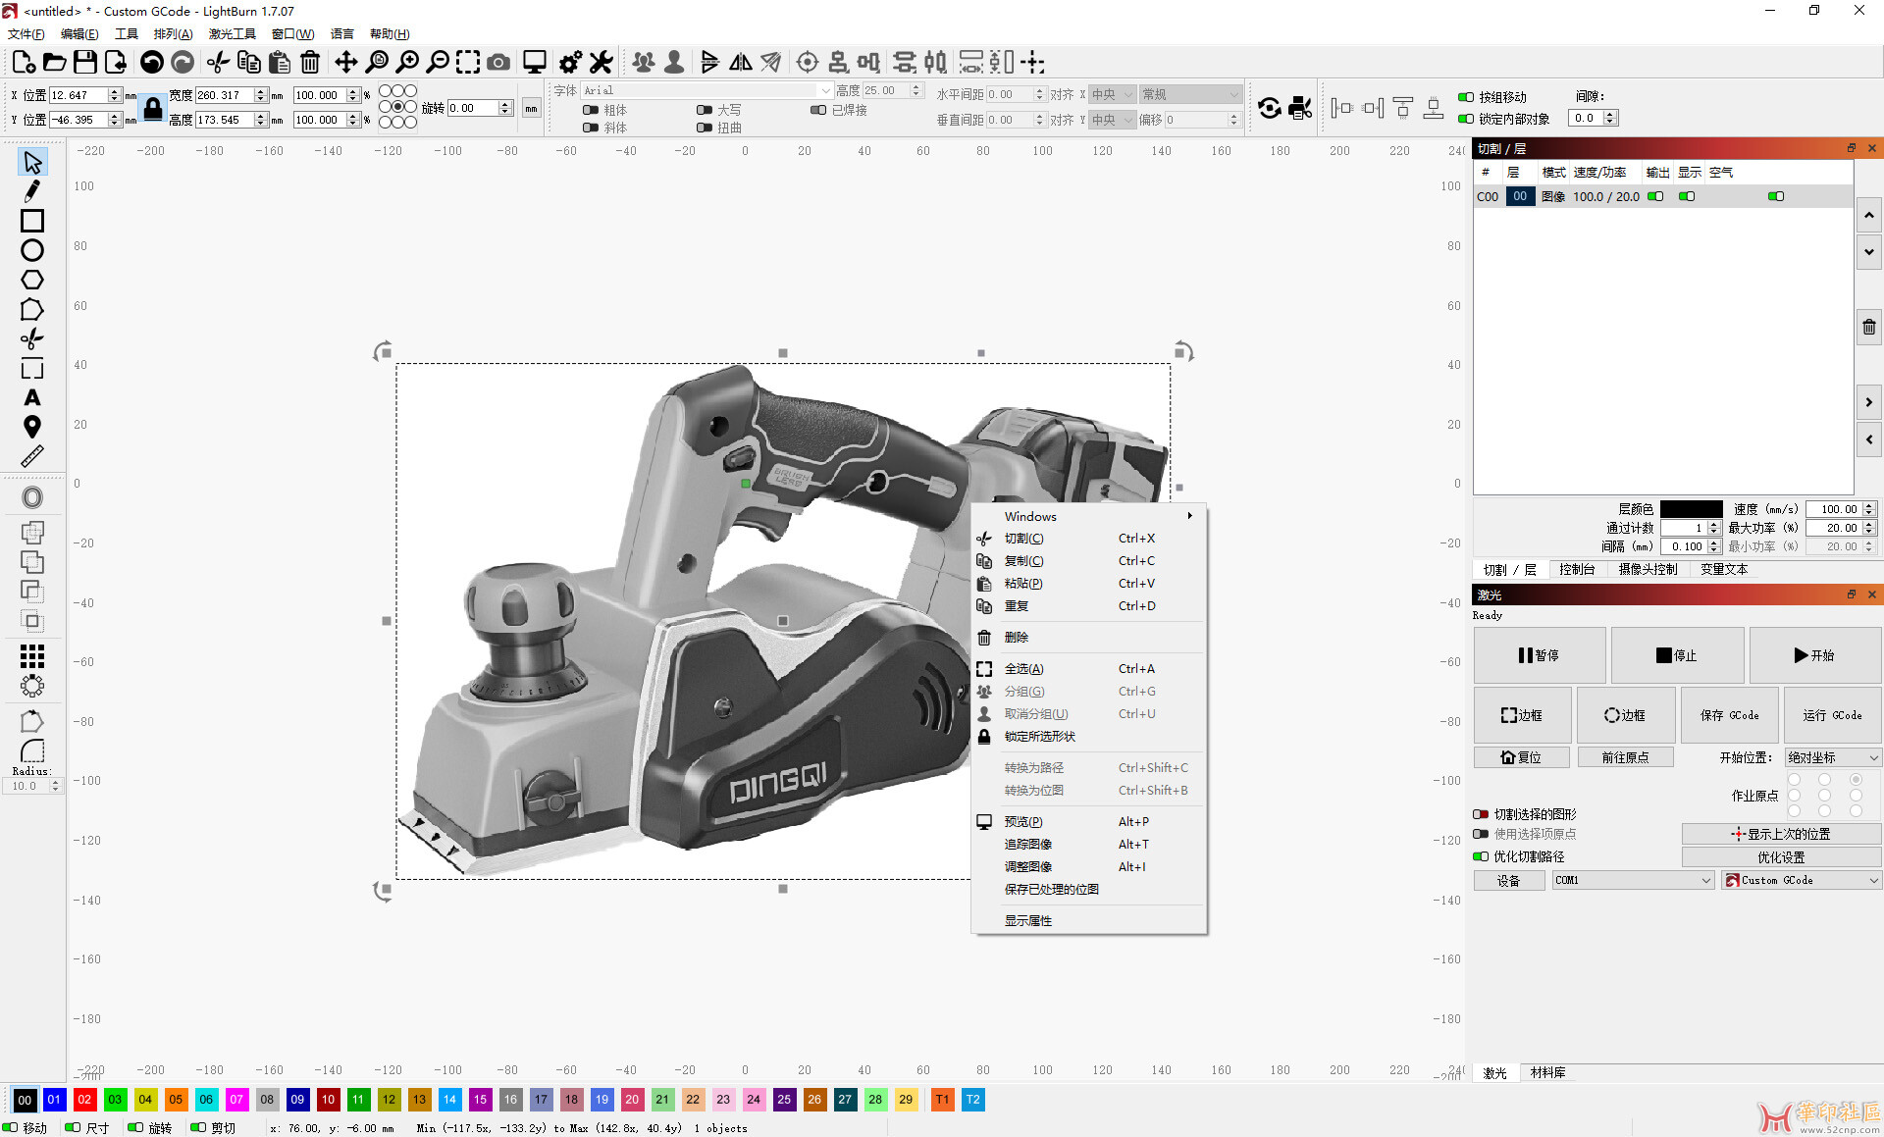Click the Save floppy disk icon
The height and width of the screenshot is (1137, 1884).
(85, 63)
